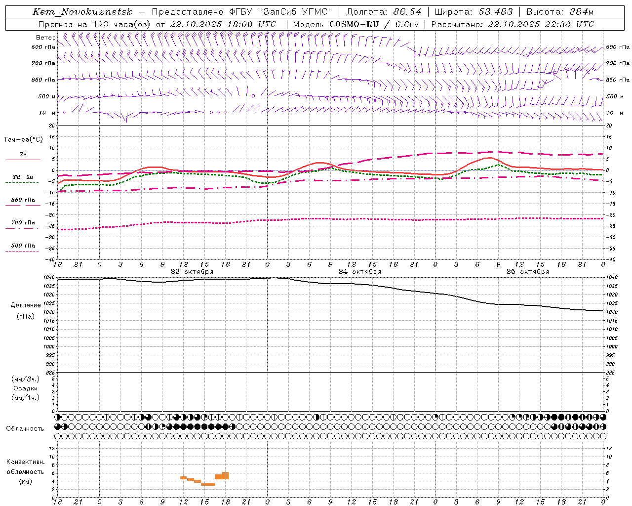The width and height of the screenshot is (632, 506).
Task: Click the '23 октября' date label
Action: tap(192, 272)
